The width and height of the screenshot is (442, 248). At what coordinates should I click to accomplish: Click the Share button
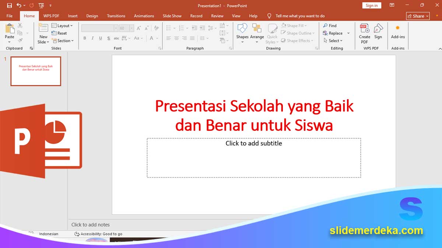418,16
